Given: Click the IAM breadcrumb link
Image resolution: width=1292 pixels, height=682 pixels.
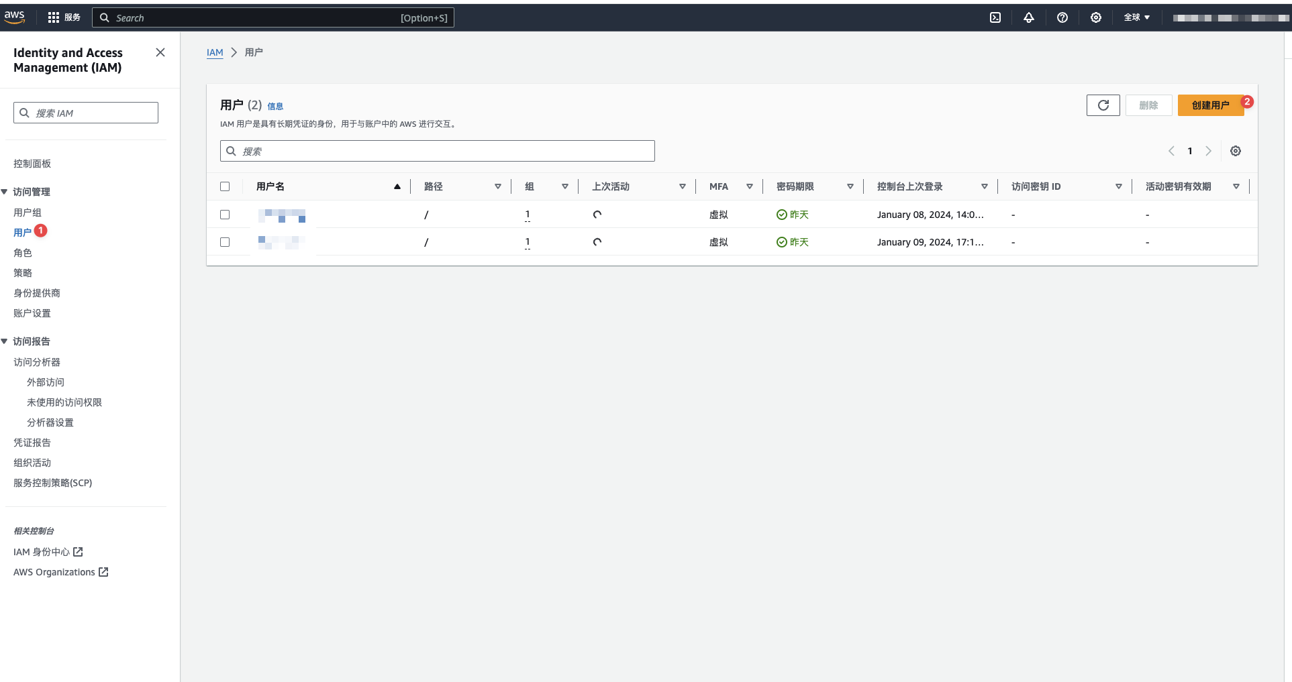Looking at the screenshot, I should pyautogui.click(x=215, y=52).
